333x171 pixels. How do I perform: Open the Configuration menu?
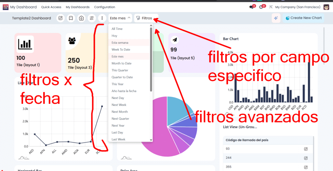104,7
